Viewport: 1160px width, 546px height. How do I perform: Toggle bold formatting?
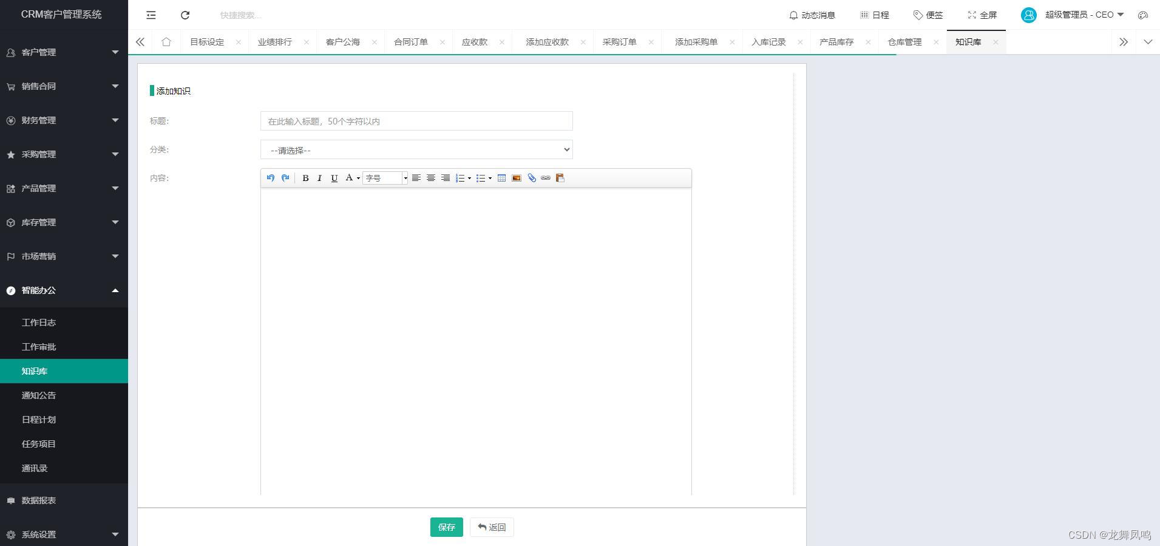[305, 178]
